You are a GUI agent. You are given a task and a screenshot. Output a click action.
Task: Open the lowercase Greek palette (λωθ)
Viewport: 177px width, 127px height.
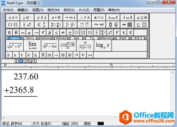tap(127, 18)
